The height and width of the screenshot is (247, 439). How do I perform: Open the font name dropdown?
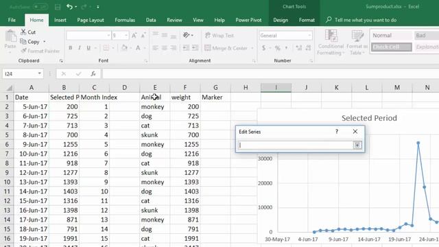(108, 36)
